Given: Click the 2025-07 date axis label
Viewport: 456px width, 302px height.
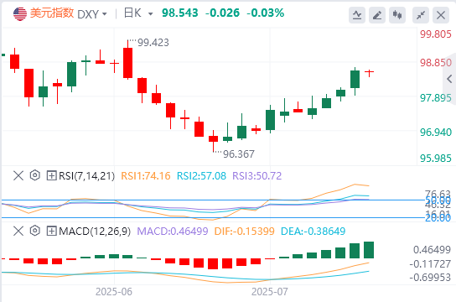Looking at the screenshot, I should [x=270, y=292].
